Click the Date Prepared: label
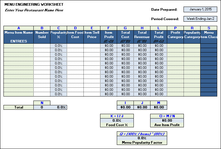Image resolution: width=221 pixels, height=149 pixels. pos(164,9)
